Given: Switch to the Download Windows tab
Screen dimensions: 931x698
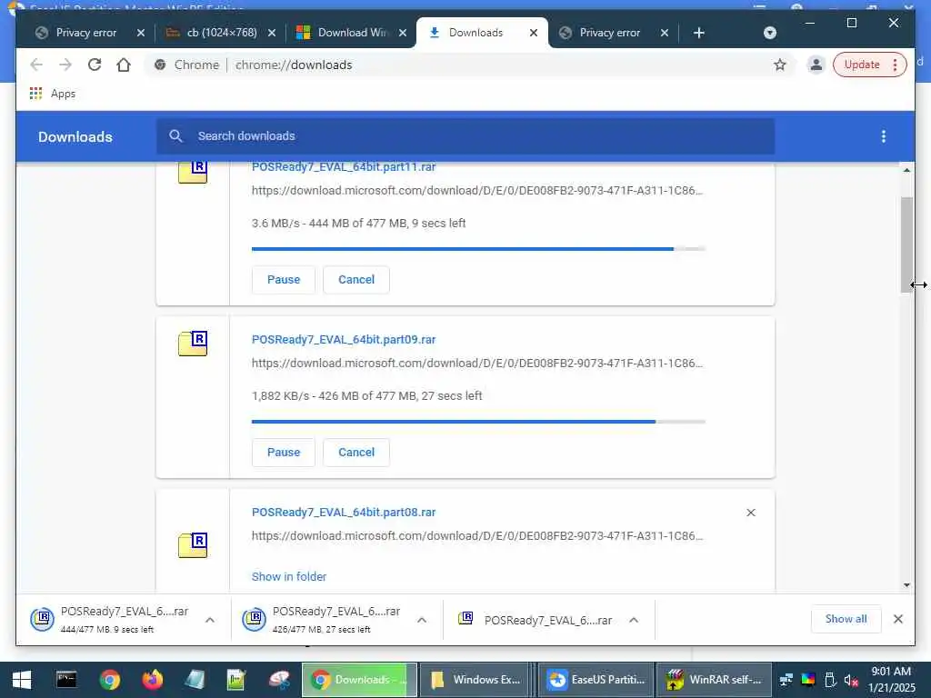Looking at the screenshot, I should point(353,33).
